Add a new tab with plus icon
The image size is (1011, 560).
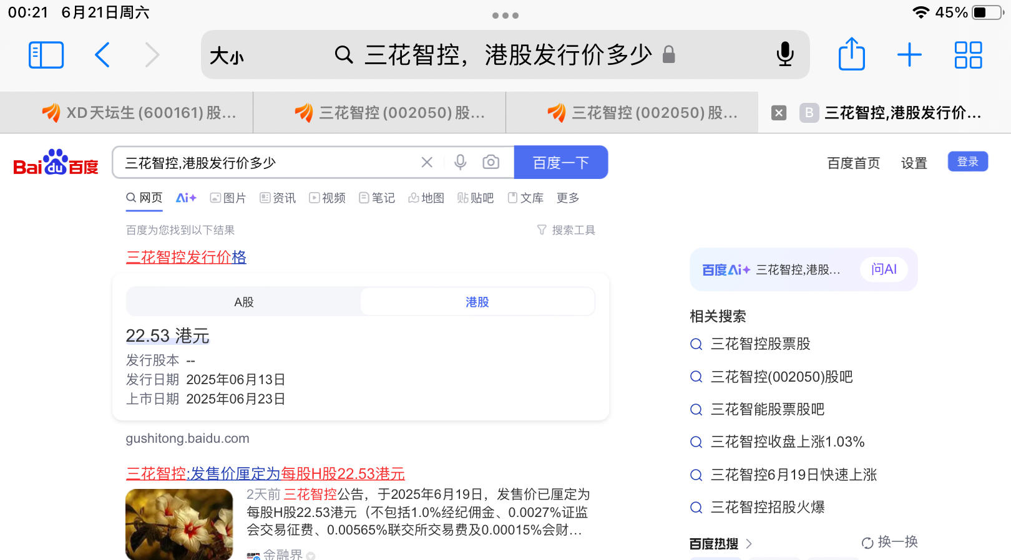coord(909,55)
